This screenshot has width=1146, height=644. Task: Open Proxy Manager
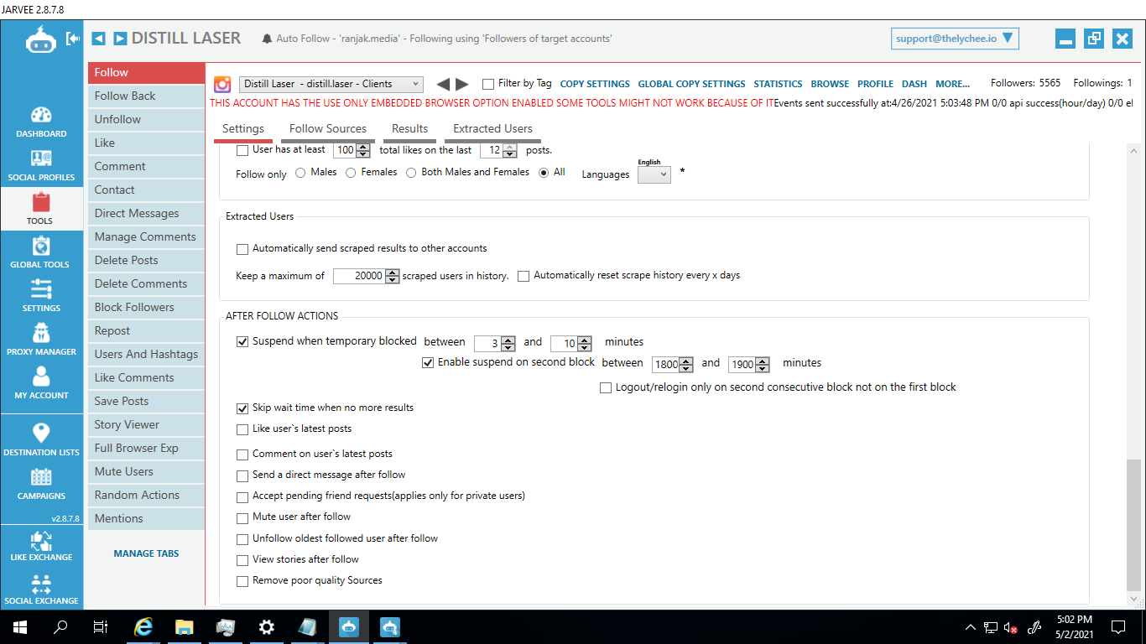41,340
